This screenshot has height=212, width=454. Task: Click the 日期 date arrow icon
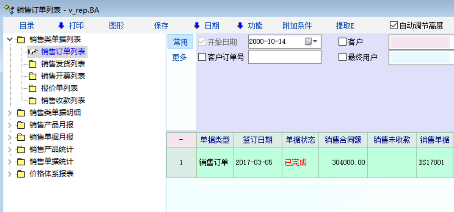click(197, 26)
